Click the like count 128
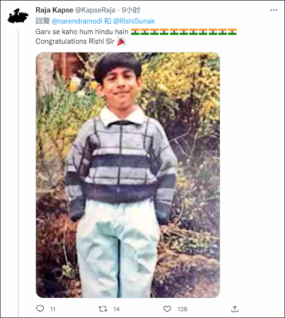This screenshot has width=285, height=318. [182, 309]
